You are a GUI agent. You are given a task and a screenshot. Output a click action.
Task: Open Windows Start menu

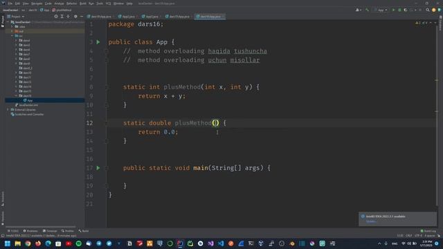(8, 243)
